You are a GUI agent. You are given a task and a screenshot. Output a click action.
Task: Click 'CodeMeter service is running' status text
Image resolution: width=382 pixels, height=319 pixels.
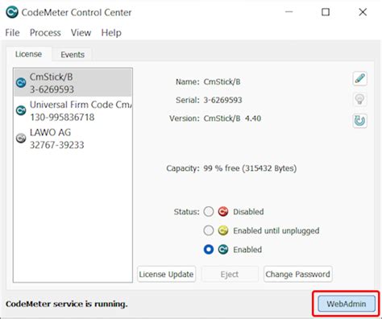[67, 304]
